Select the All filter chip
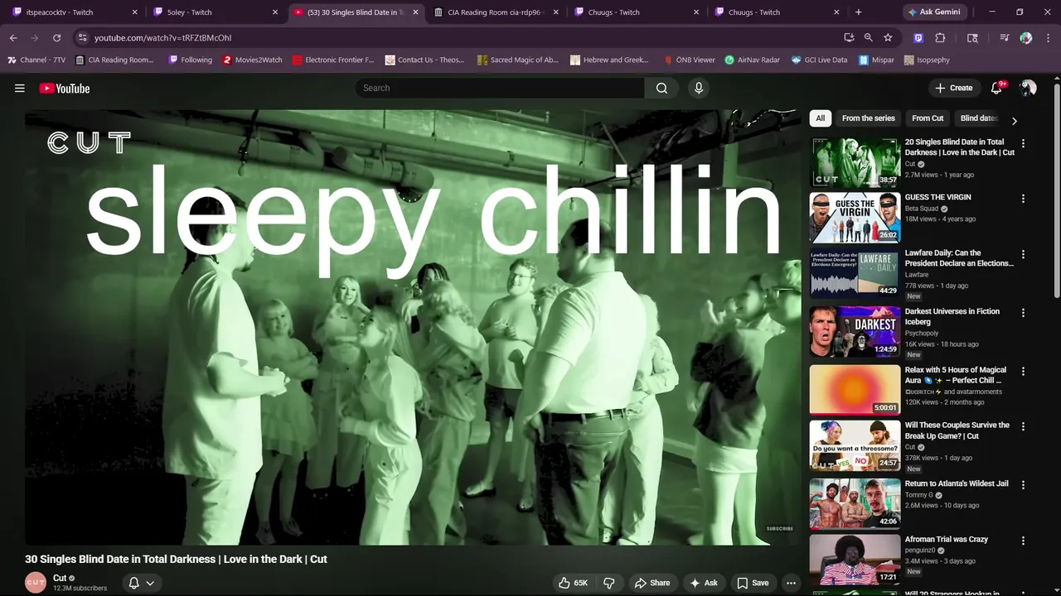This screenshot has height=596, width=1061. (820, 118)
